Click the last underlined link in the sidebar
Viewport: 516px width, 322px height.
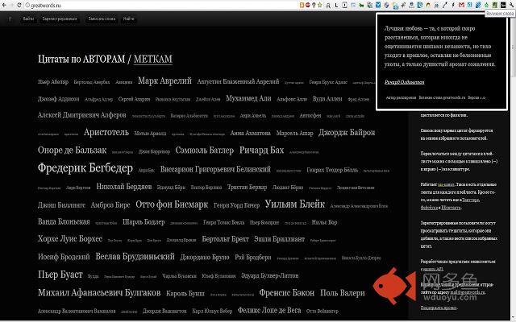(x=439, y=308)
